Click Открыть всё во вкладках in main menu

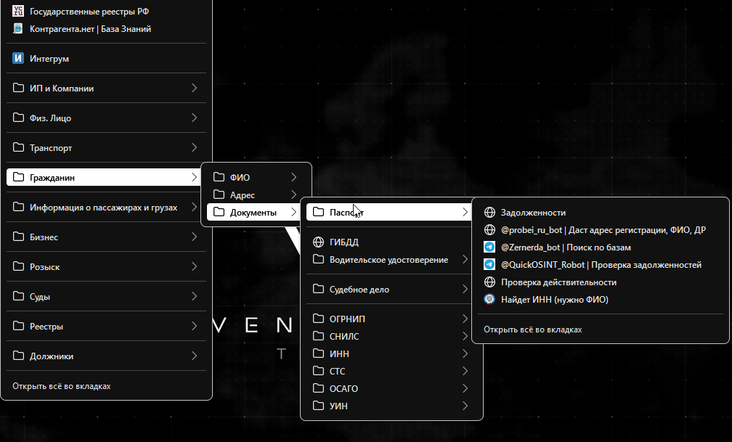click(62, 386)
